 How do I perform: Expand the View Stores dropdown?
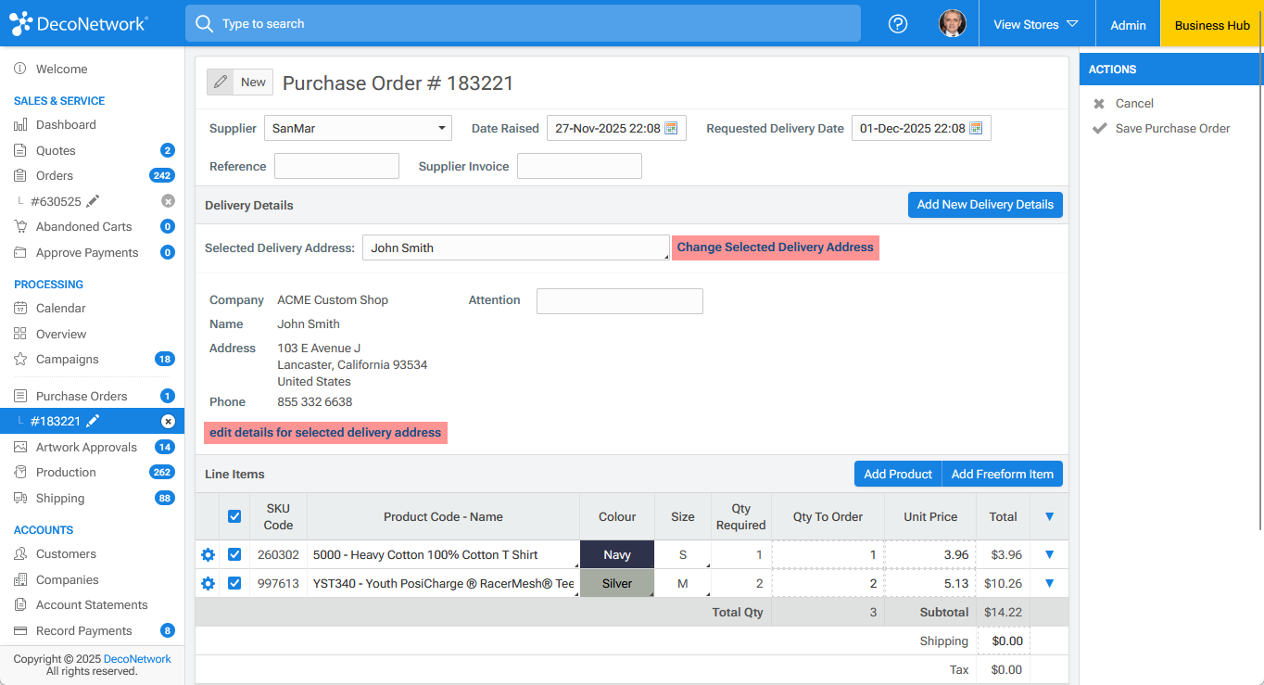1036,25
